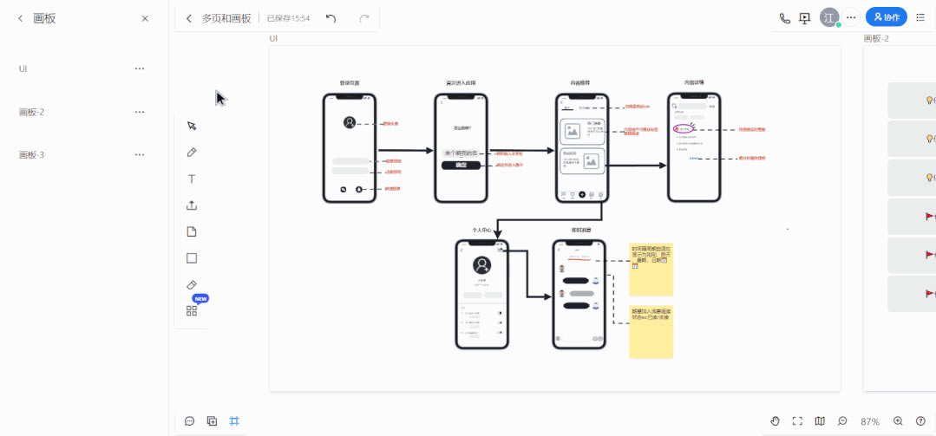Zoom out the canvas
936x436 pixels.
[x=842, y=421]
